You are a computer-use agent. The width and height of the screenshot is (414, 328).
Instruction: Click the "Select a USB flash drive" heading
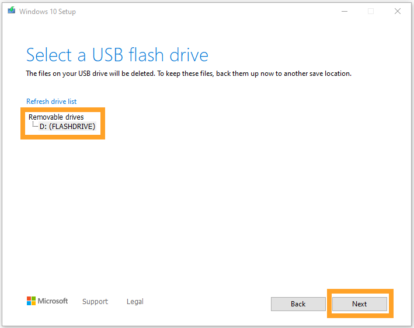117,55
